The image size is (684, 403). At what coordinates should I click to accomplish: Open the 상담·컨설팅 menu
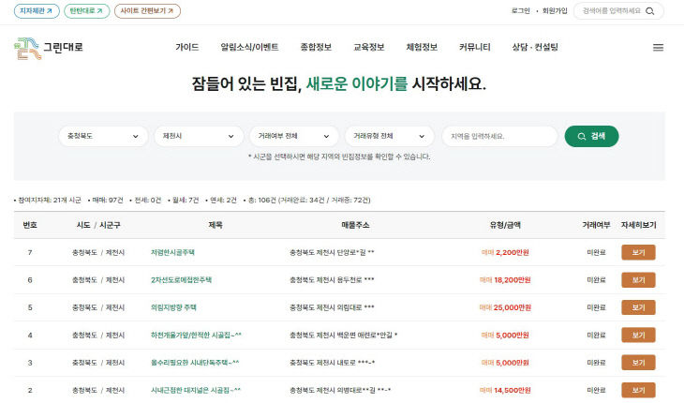(x=535, y=47)
